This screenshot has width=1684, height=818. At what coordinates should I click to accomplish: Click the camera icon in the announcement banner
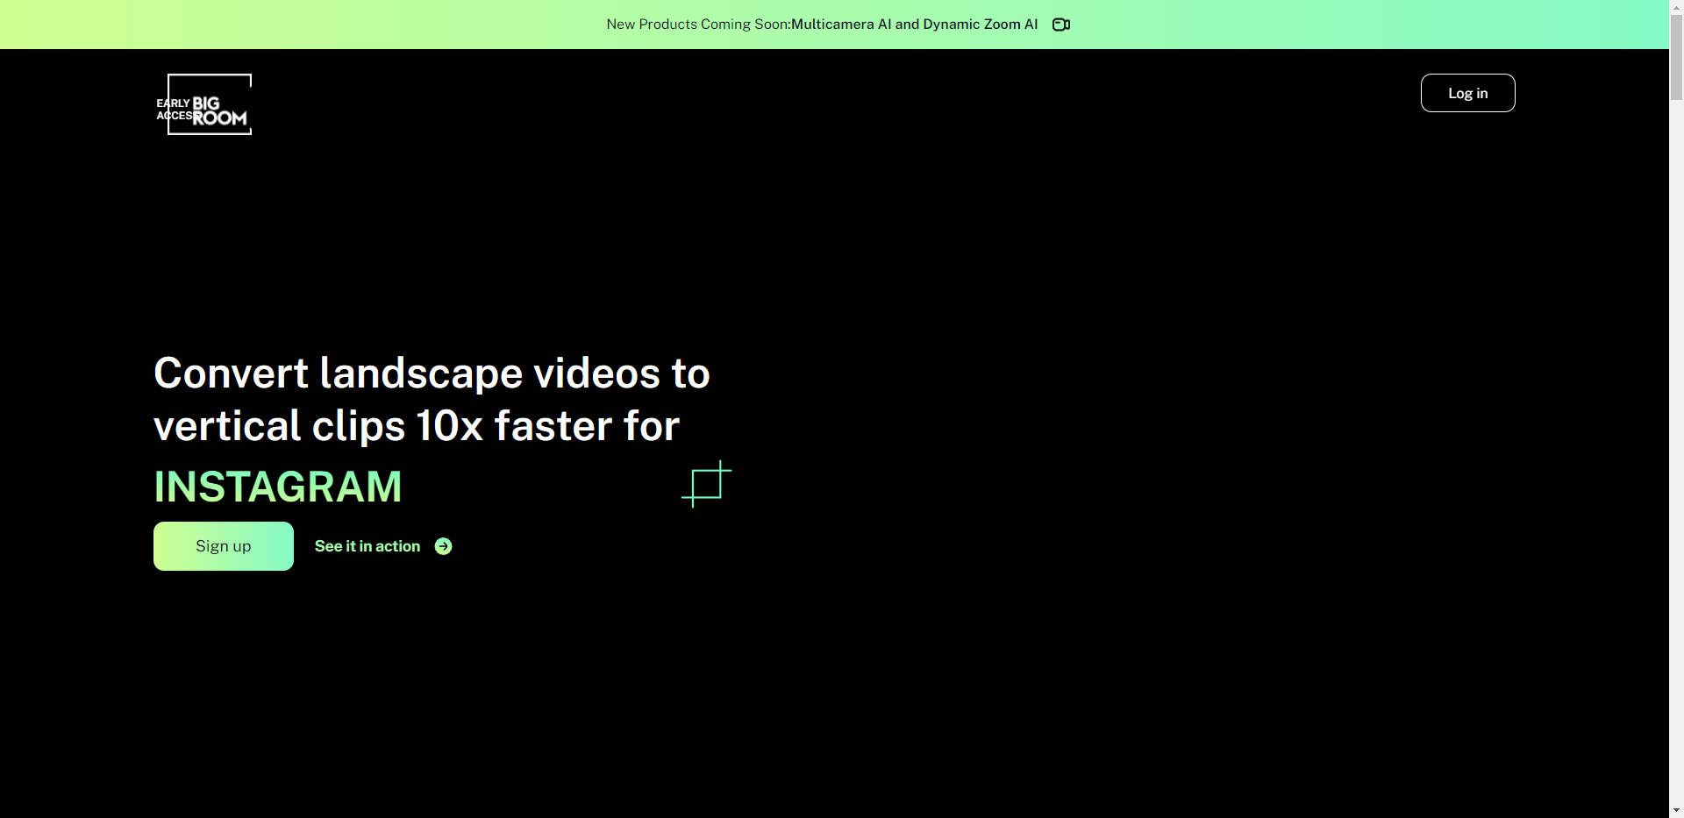point(1060,25)
